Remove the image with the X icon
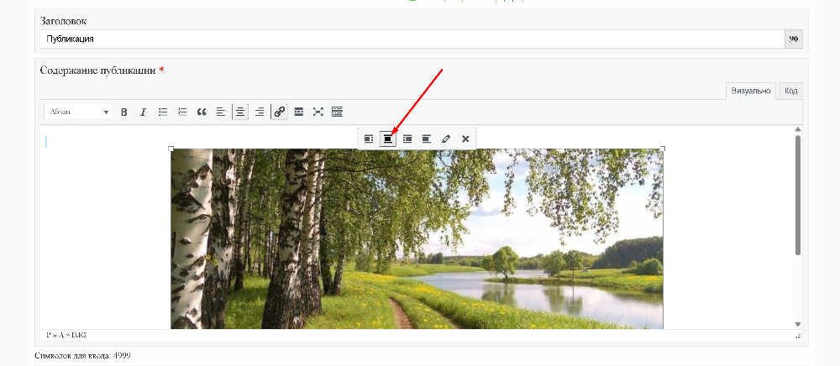This screenshot has width=840, height=366. [x=465, y=139]
